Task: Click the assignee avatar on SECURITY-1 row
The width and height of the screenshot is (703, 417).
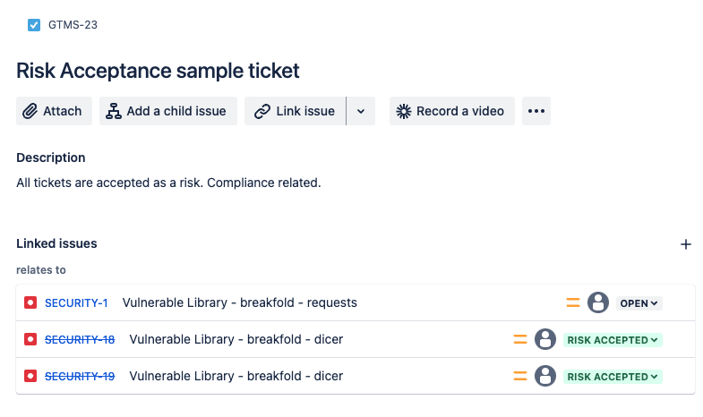Action: (598, 302)
